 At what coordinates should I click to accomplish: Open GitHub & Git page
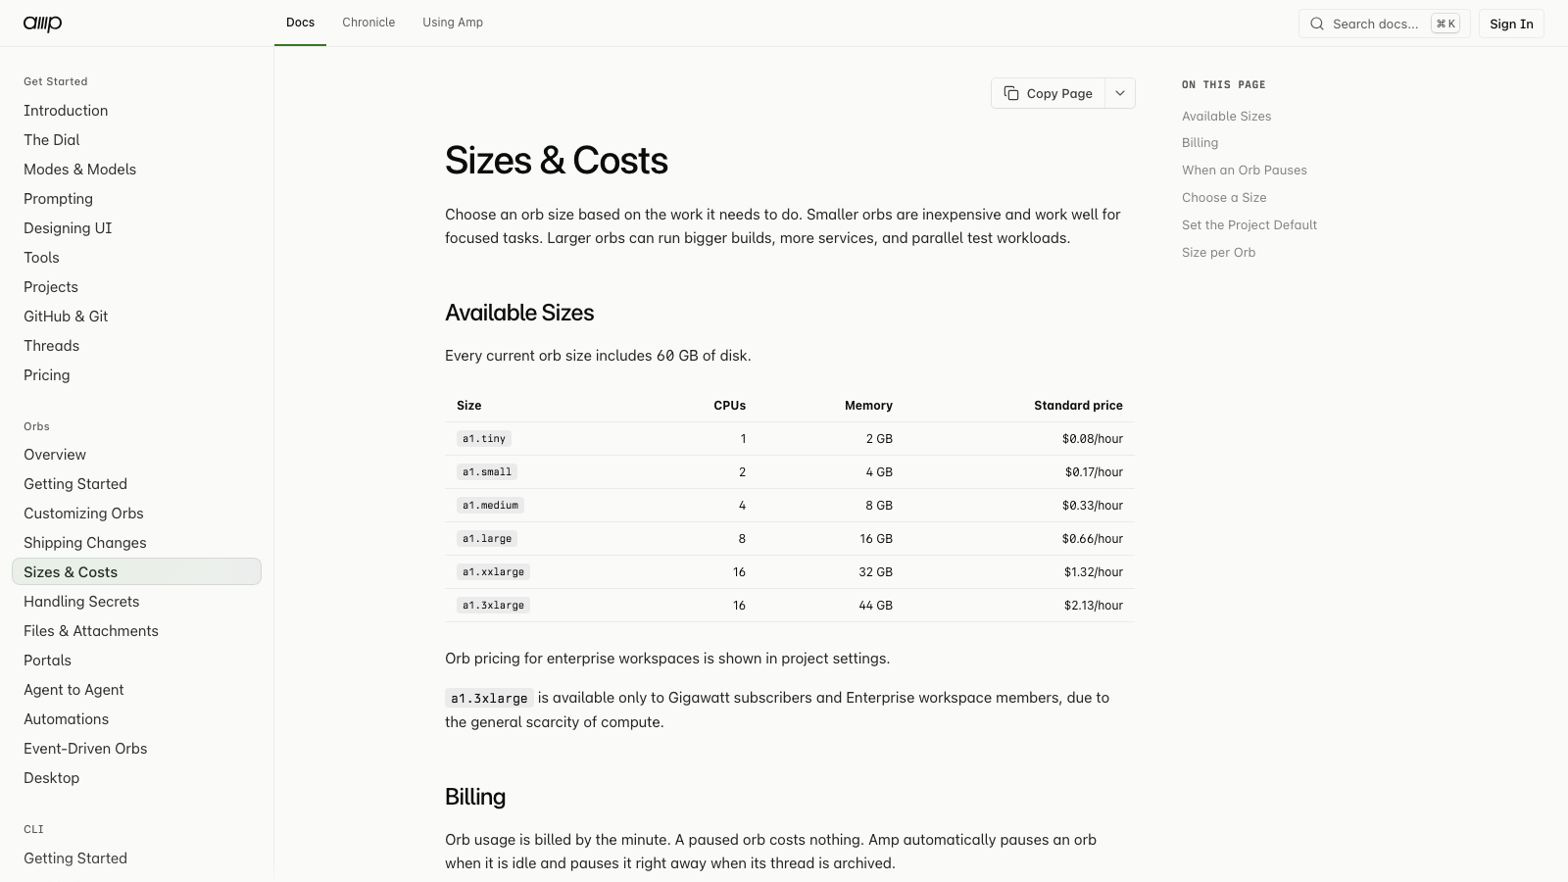tap(66, 317)
